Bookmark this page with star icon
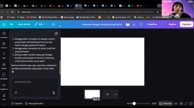Image resolution: width=194 pixels, height=108 pixels. [158, 12]
